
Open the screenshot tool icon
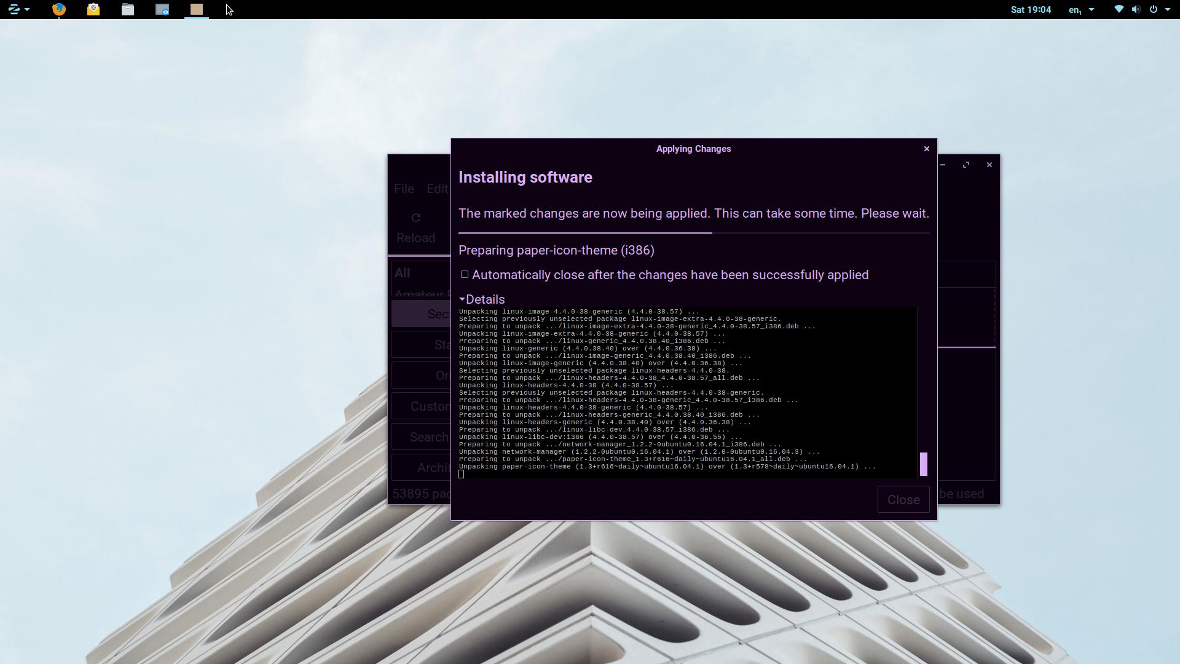pos(162,9)
